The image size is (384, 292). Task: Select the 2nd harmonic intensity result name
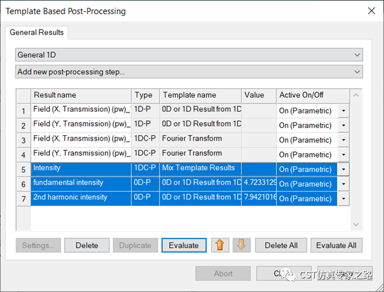pyautogui.click(x=81, y=197)
